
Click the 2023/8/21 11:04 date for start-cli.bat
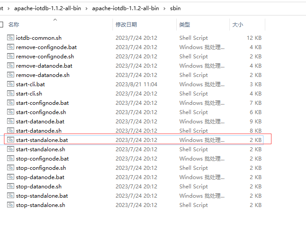point(136,84)
